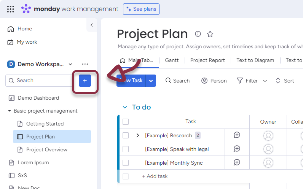Open the Project Report tab
303x189 pixels.
(207, 60)
